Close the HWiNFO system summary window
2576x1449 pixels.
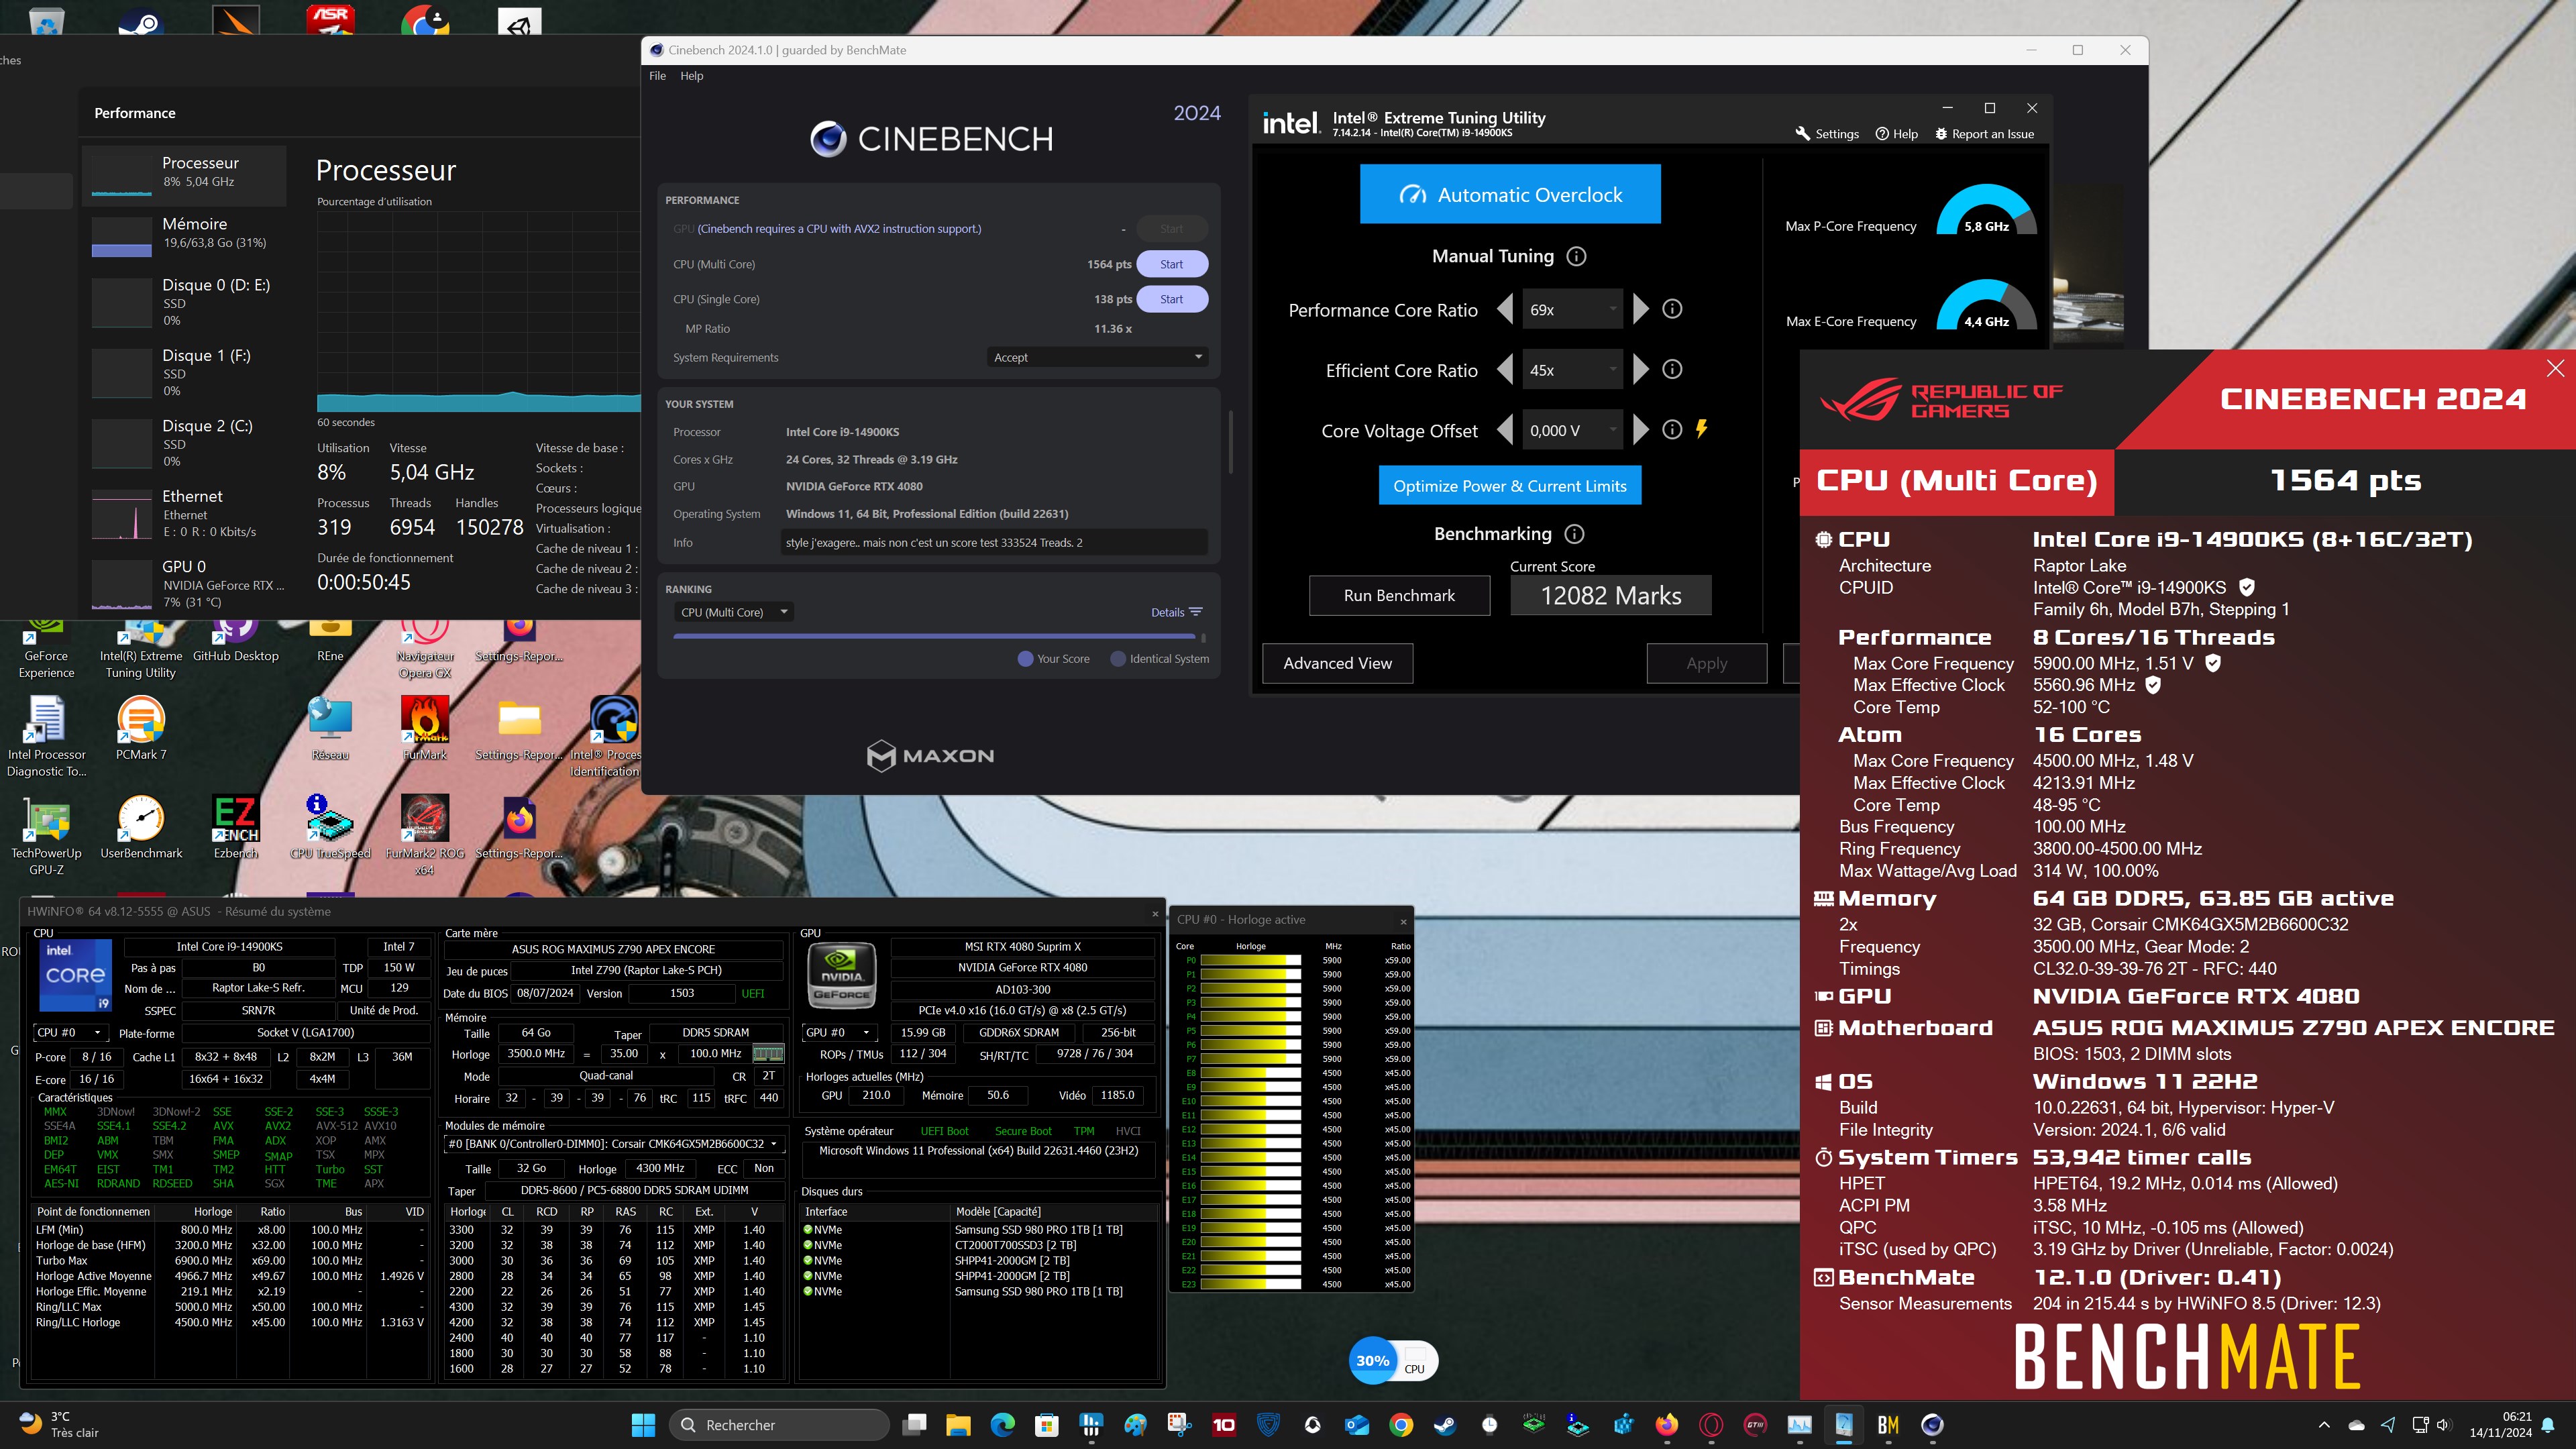1155,913
